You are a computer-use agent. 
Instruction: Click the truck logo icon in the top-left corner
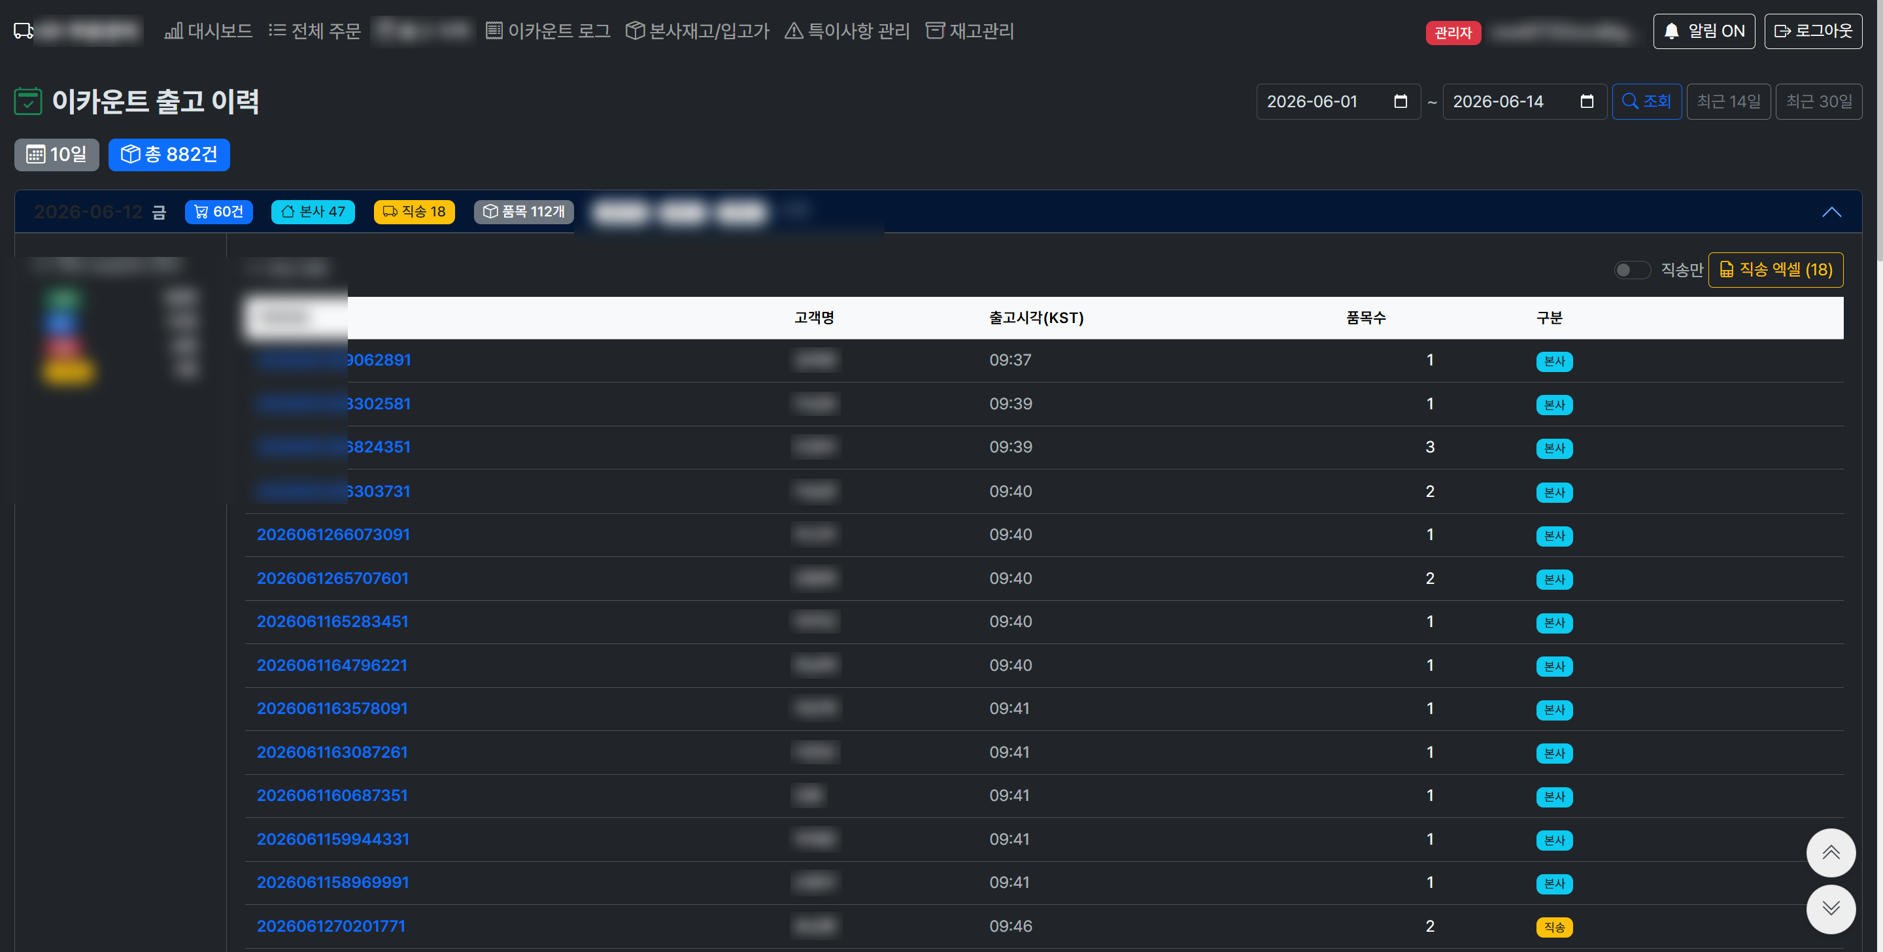[x=24, y=31]
